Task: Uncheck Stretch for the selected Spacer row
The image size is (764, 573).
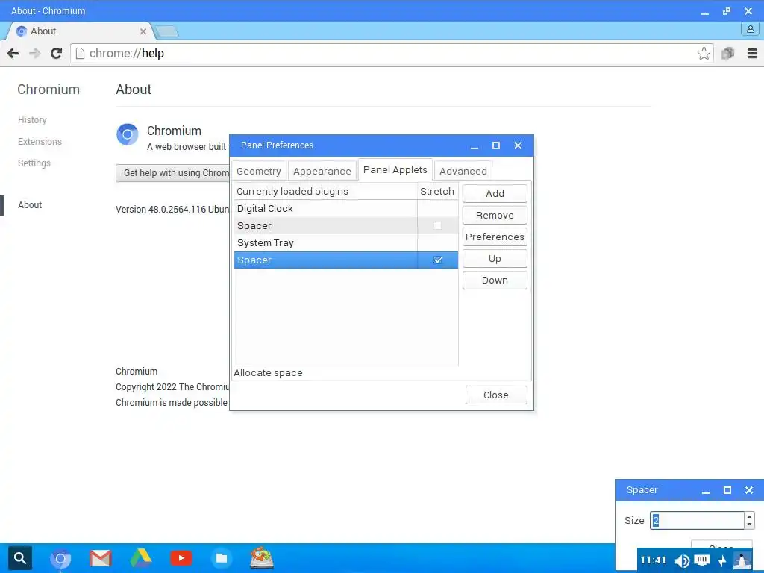Action: point(438,260)
